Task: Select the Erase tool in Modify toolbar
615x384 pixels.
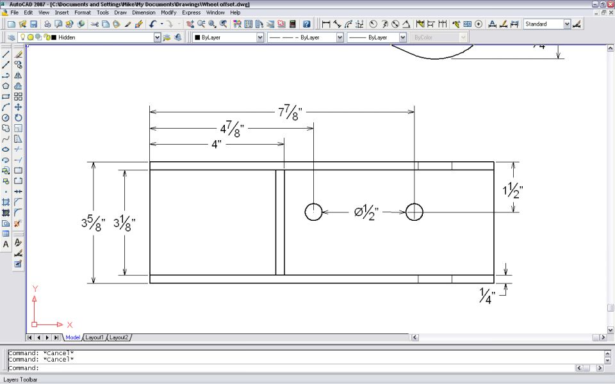Action: [18, 54]
